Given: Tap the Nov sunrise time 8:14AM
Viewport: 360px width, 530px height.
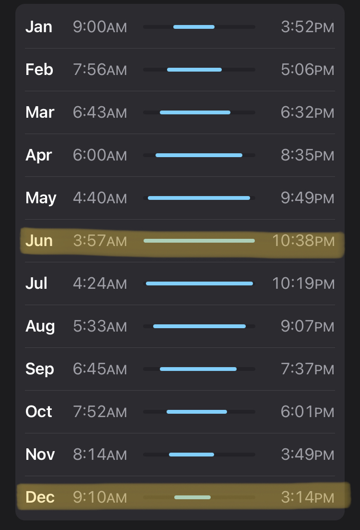Looking at the screenshot, I should (100, 455).
